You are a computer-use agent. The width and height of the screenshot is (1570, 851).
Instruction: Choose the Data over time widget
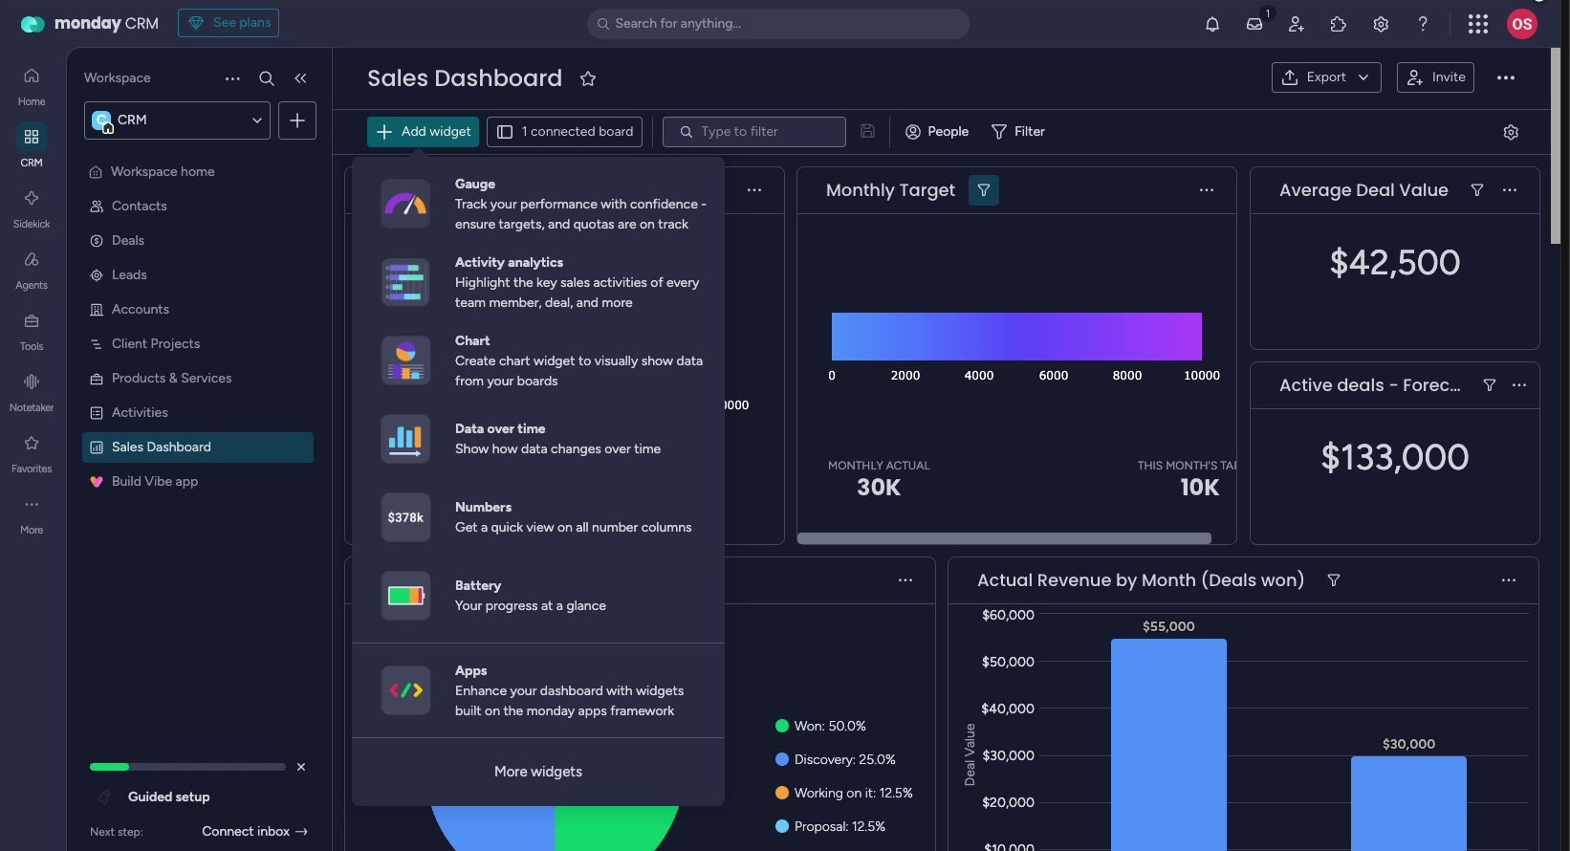(538, 439)
